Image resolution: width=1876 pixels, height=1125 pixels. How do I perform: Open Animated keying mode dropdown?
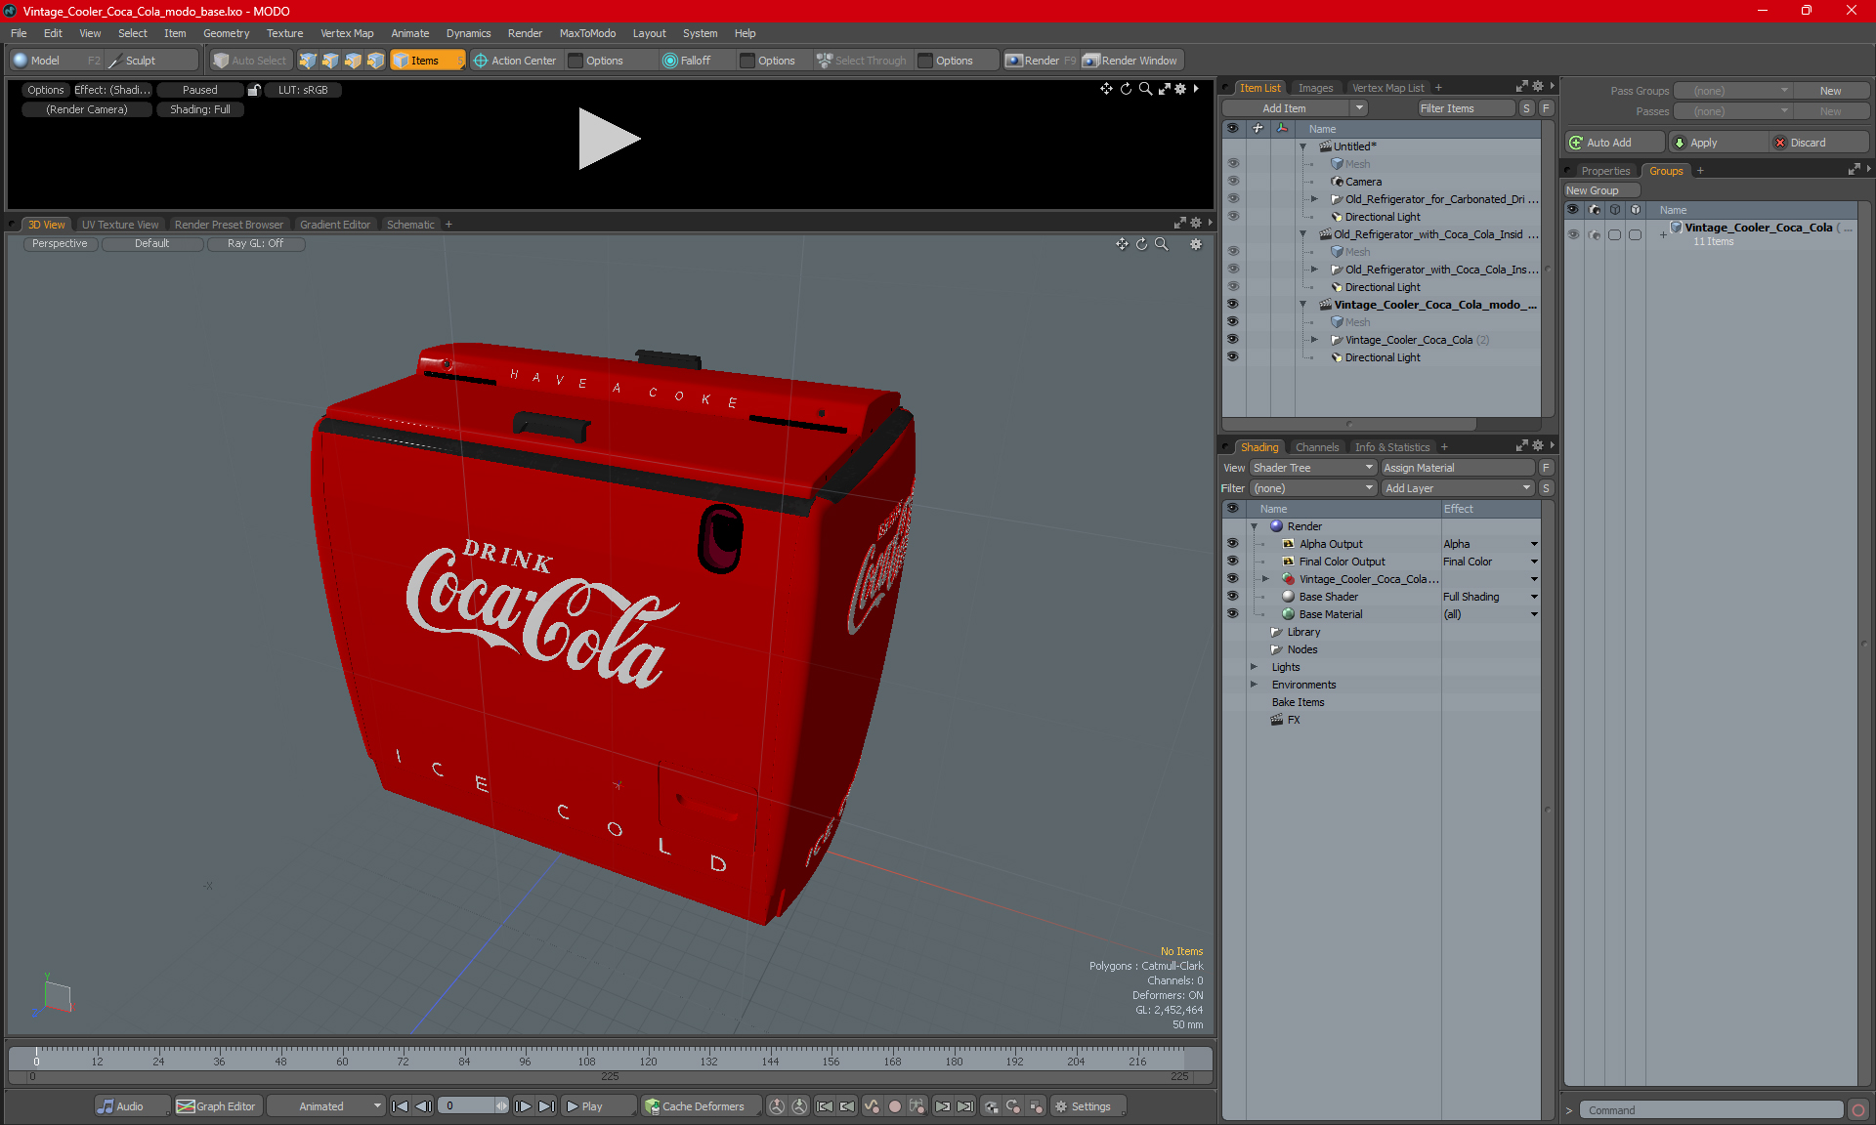tap(325, 1106)
